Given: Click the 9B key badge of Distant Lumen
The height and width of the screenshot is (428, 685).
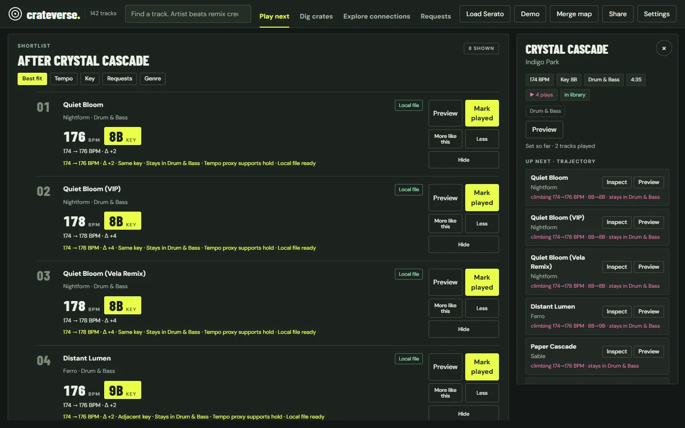Looking at the screenshot, I should 123,390.
